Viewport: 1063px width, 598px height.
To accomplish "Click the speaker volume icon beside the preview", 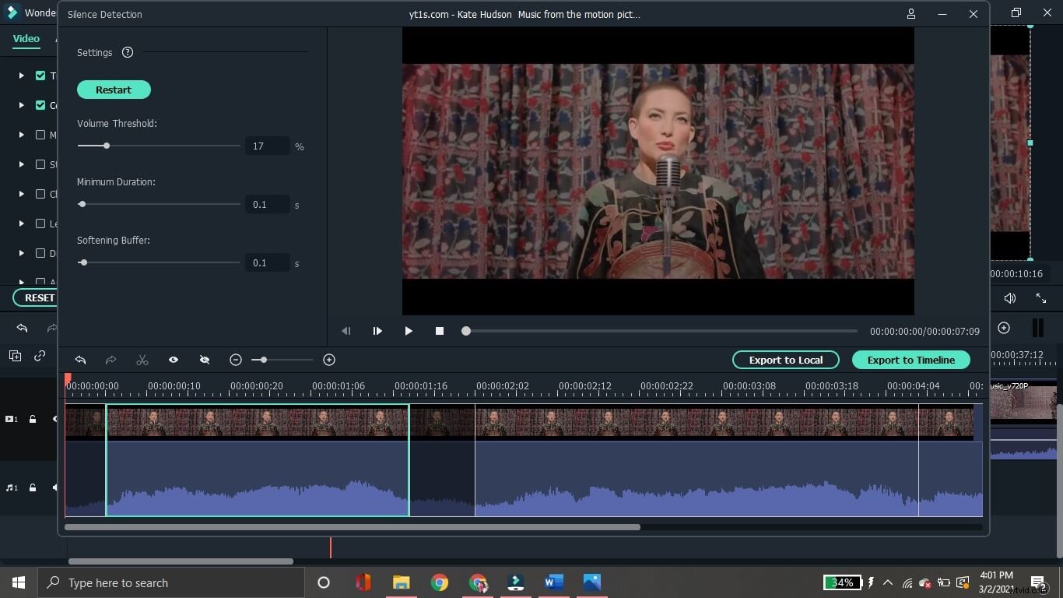I will 1010,297.
